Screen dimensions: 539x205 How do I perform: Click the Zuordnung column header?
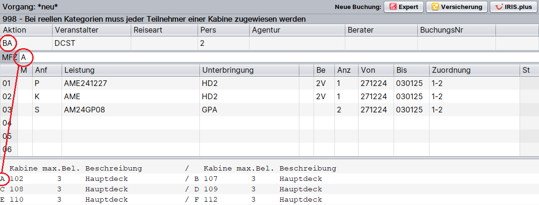[x=474, y=70]
